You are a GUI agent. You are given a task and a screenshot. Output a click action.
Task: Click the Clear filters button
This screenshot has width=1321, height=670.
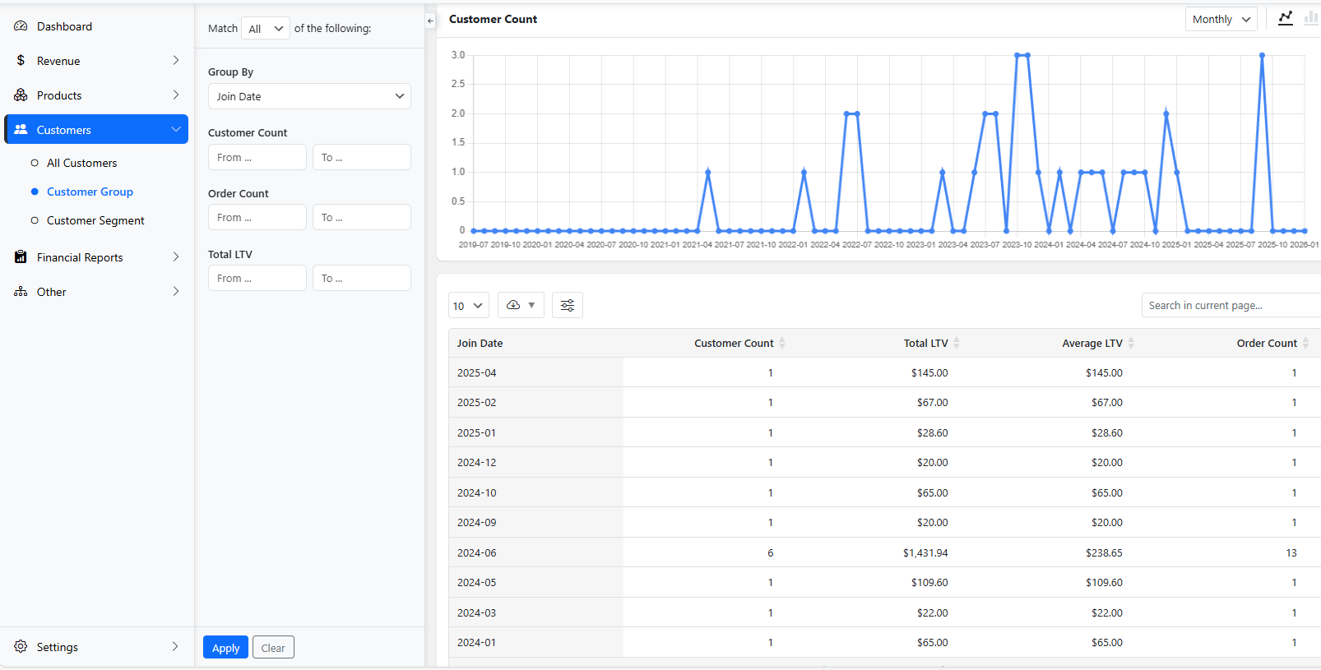pyautogui.click(x=273, y=648)
